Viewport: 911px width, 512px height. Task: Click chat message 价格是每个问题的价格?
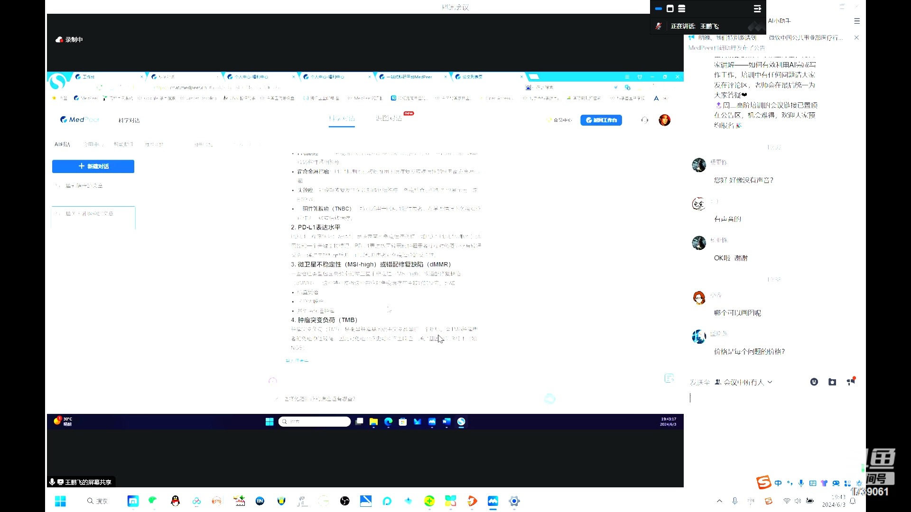[x=749, y=352]
